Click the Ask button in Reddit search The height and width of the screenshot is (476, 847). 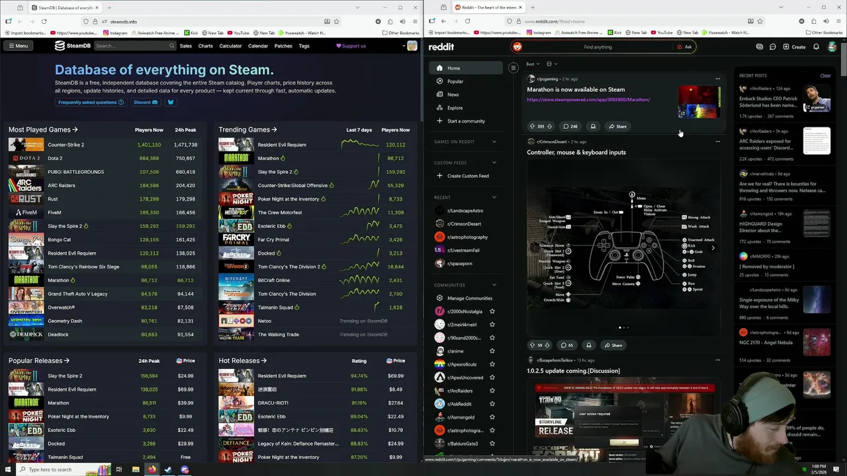point(684,47)
